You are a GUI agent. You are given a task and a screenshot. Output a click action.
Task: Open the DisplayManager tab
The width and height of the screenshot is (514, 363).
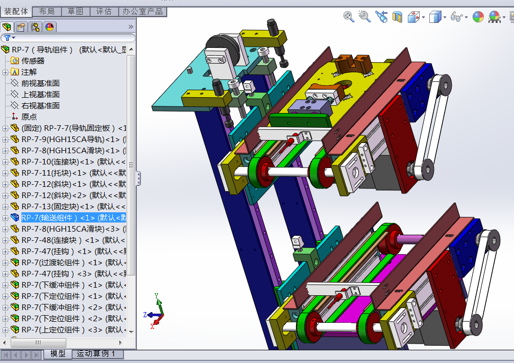coord(50,27)
